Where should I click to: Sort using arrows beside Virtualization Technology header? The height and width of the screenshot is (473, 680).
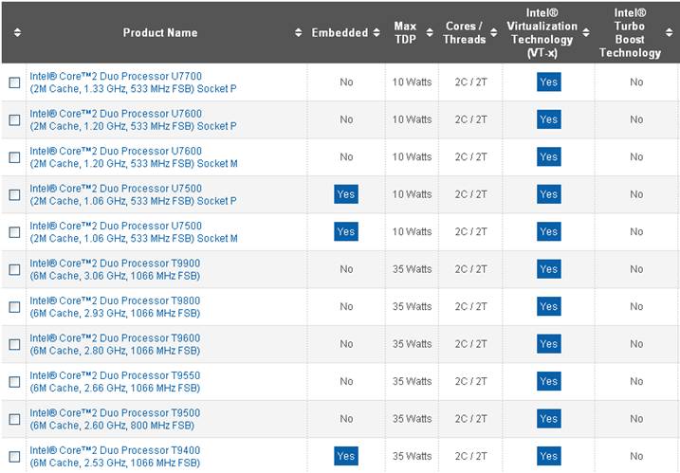click(586, 32)
